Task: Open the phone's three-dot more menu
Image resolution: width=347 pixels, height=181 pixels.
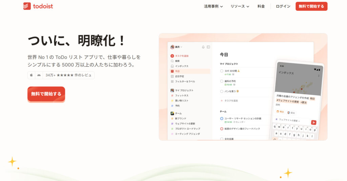Action: 319,76
